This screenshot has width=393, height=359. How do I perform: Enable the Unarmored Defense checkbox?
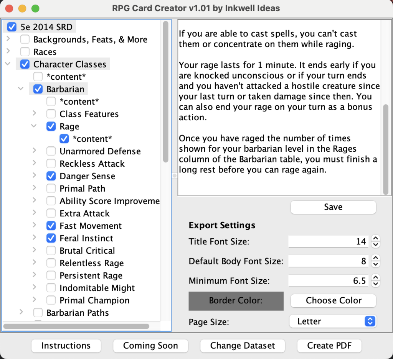pos(51,151)
